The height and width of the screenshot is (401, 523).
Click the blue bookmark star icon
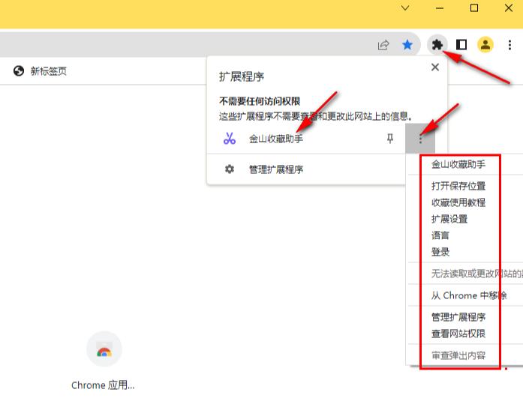coord(407,45)
